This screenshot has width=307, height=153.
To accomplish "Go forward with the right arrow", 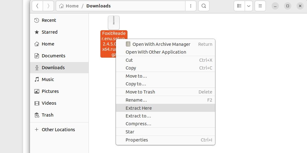I will [48, 6].
